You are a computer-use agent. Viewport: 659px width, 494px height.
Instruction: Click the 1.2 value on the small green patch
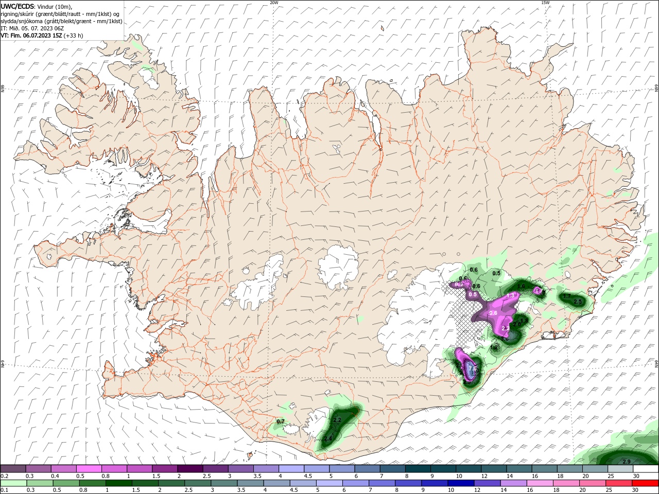494,347
